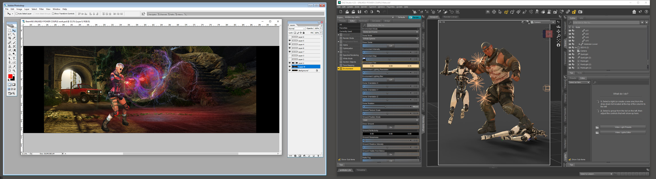Enable Show Transform Controls checkbox
Screen dimensions: 656x179
53,14
